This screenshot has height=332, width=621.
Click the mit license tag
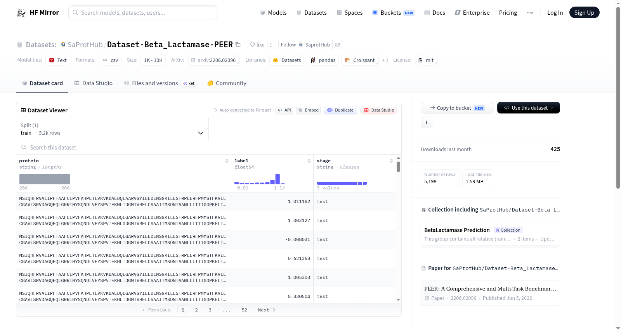426,60
